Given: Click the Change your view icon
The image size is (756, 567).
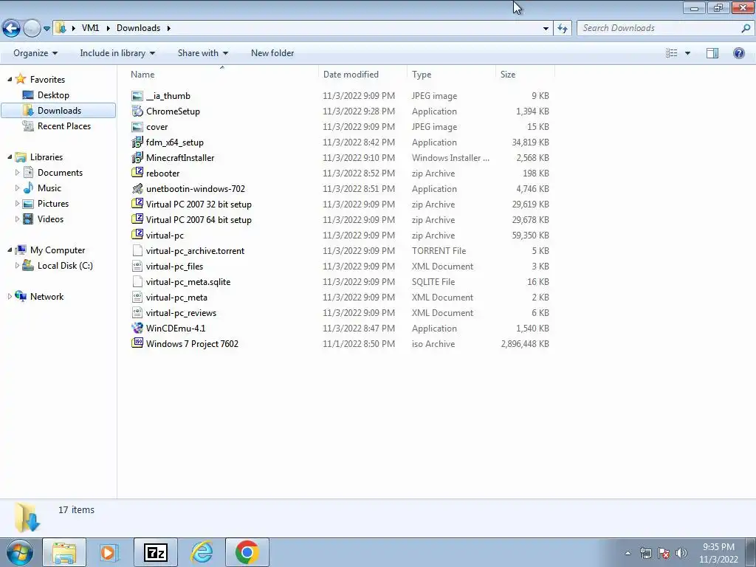Looking at the screenshot, I should [672, 53].
